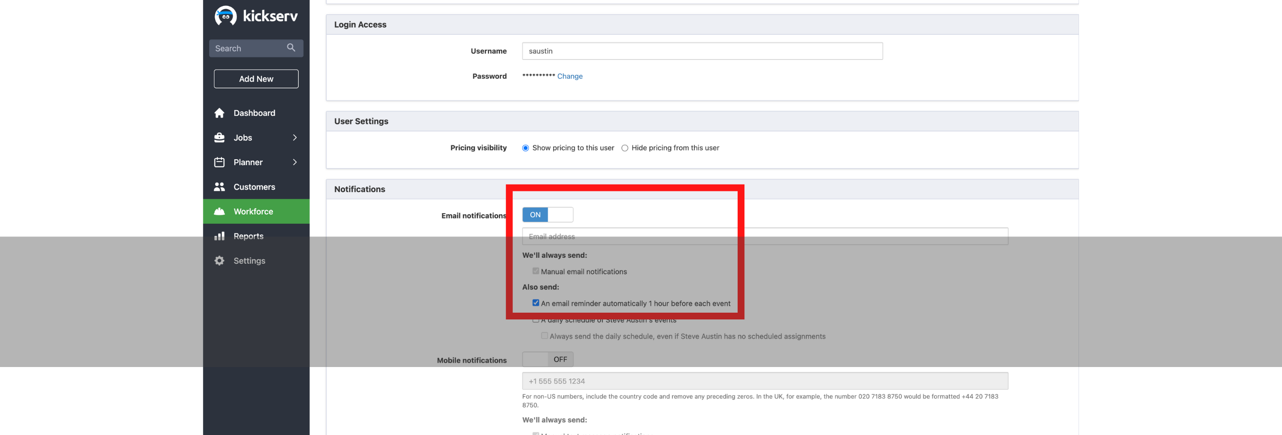Turn off the Email notifications toggle
The image size is (1282, 435).
pos(547,215)
